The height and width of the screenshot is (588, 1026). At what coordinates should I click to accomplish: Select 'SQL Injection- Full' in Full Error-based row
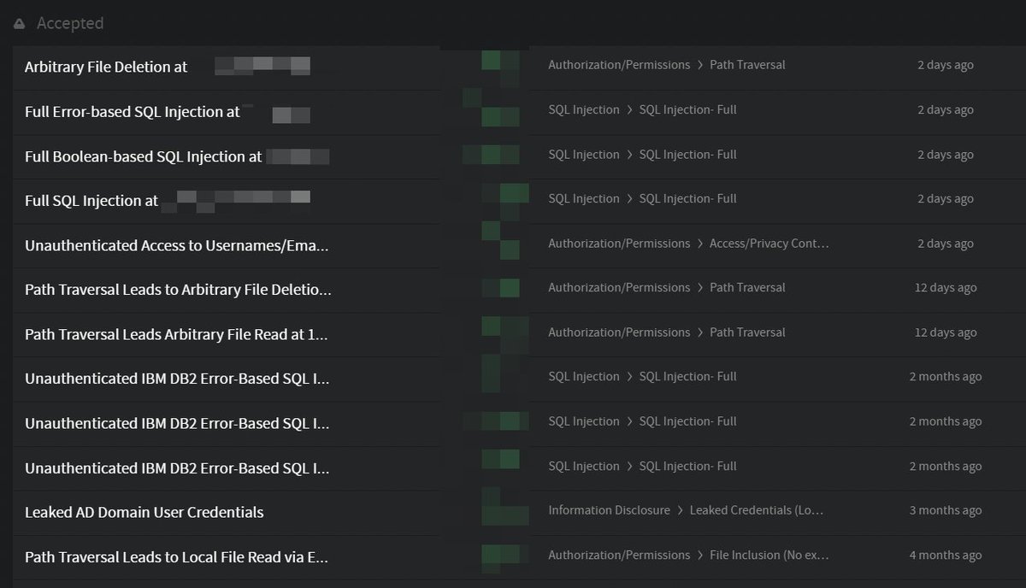coord(688,109)
